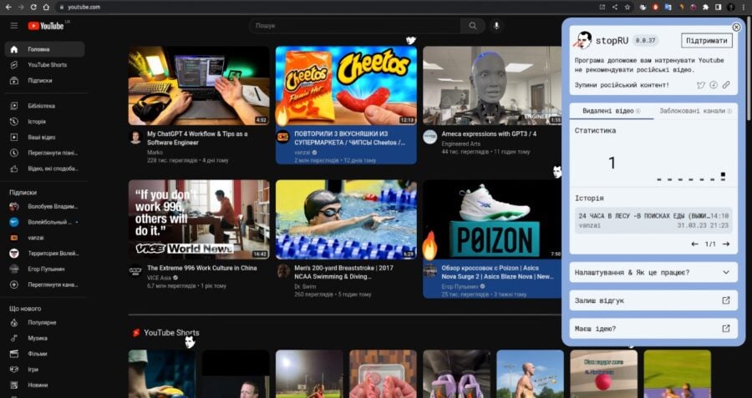The image size is (752, 398).
Task: Open the breaststroke swimming video thumbnail
Action: coord(346,219)
